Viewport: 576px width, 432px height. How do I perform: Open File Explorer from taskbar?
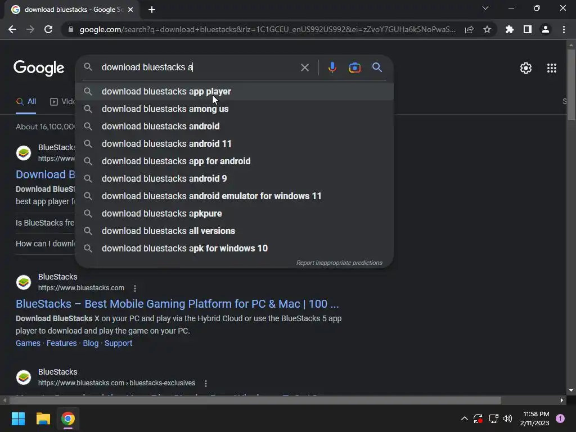(x=43, y=418)
